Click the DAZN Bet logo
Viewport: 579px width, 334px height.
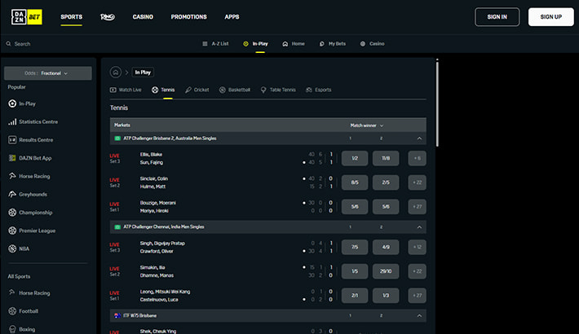(x=27, y=17)
